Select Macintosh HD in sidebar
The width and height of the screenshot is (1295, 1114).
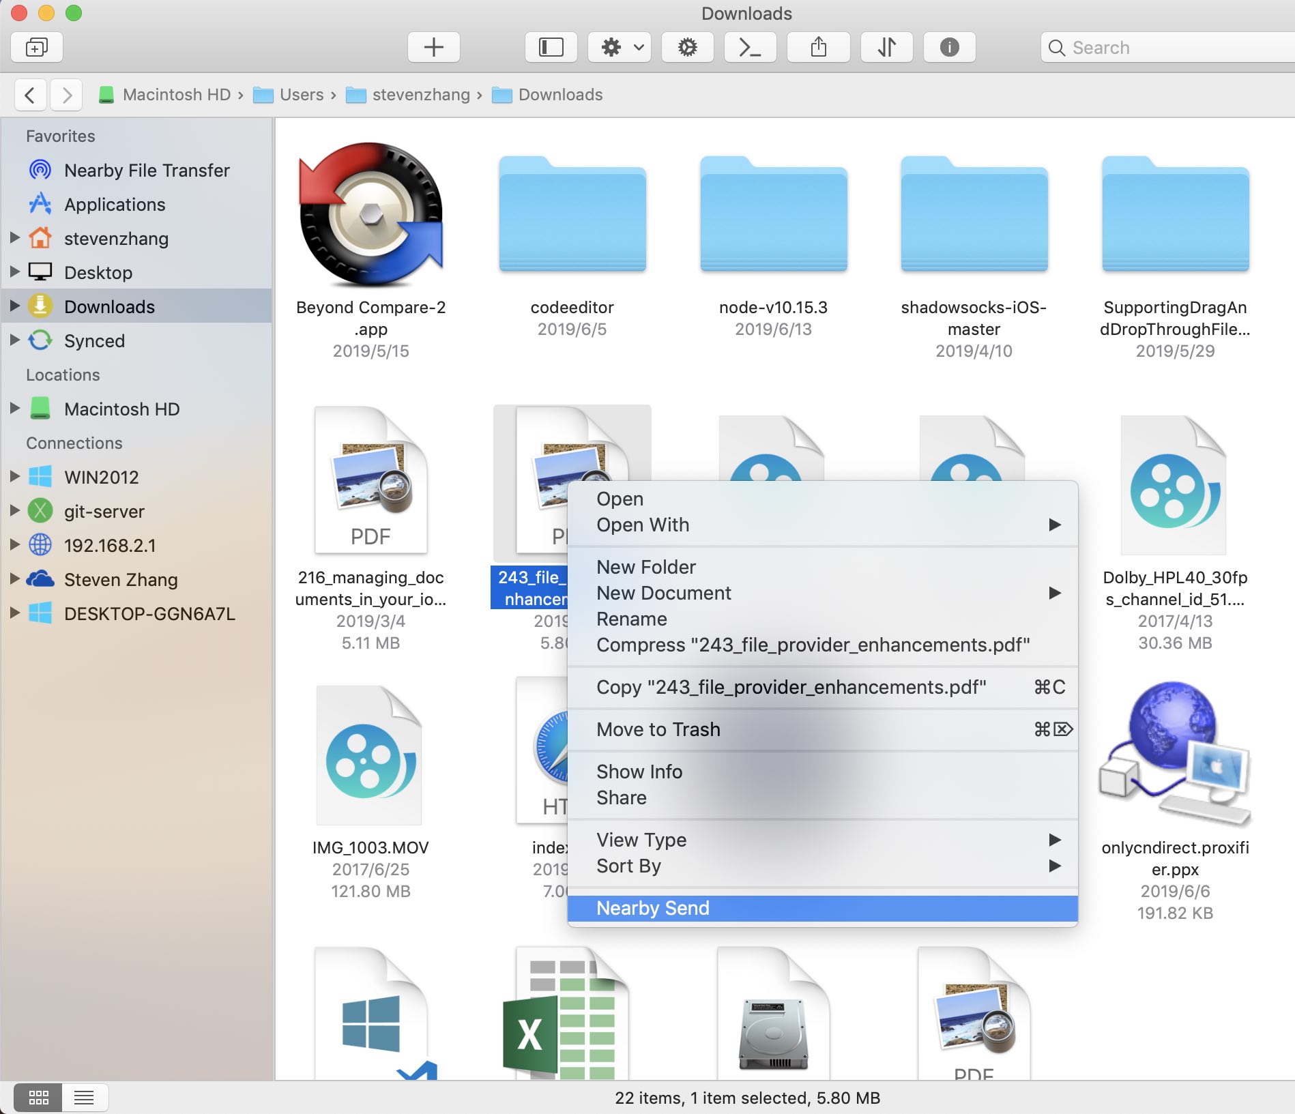pyautogui.click(x=136, y=409)
